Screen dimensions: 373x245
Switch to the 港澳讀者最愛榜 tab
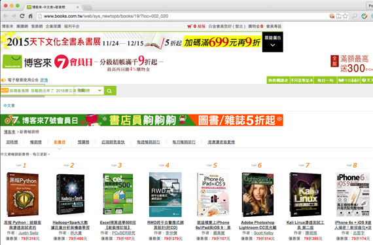[221, 142]
